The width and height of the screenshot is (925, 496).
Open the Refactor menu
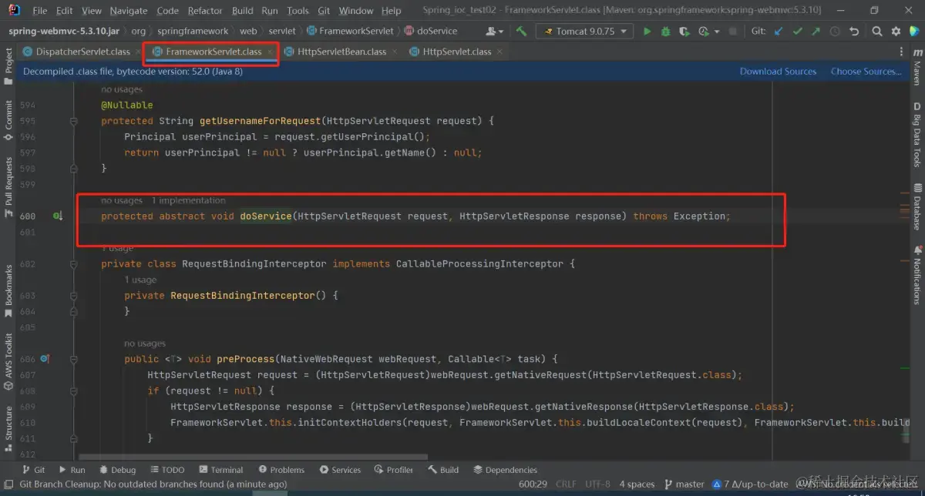[205, 11]
